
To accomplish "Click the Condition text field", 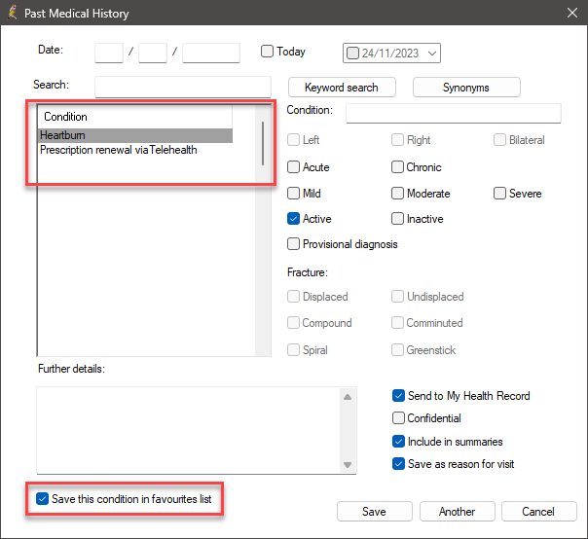I will point(454,113).
